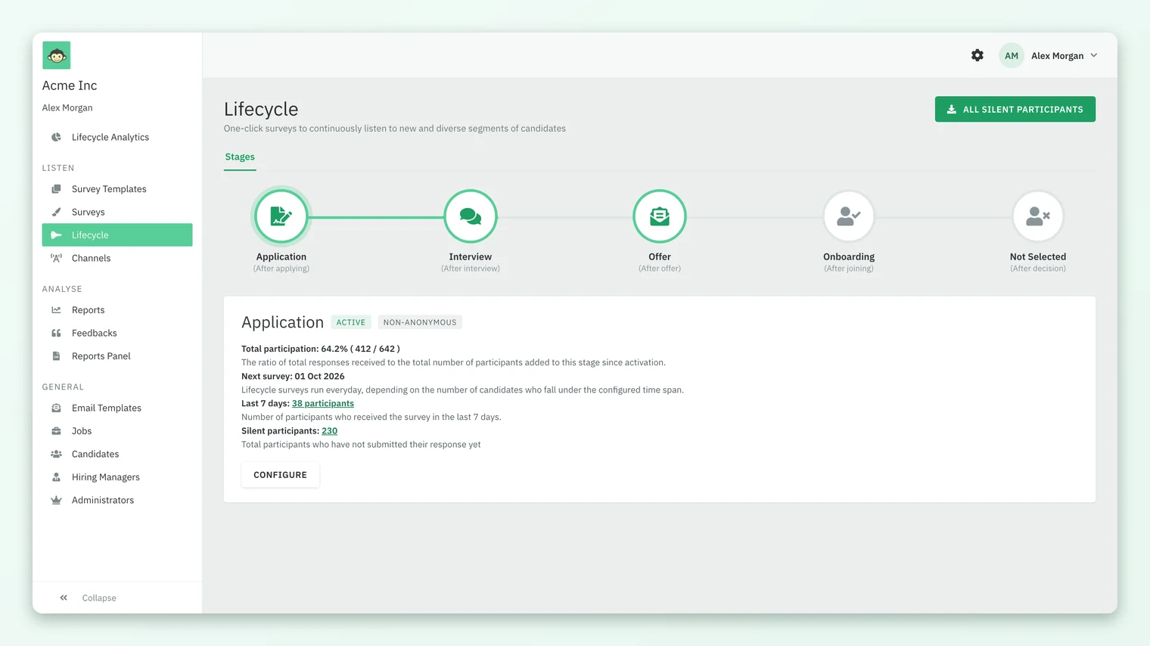Click the Feedbacks quote icon
The width and height of the screenshot is (1150, 646).
(56, 333)
